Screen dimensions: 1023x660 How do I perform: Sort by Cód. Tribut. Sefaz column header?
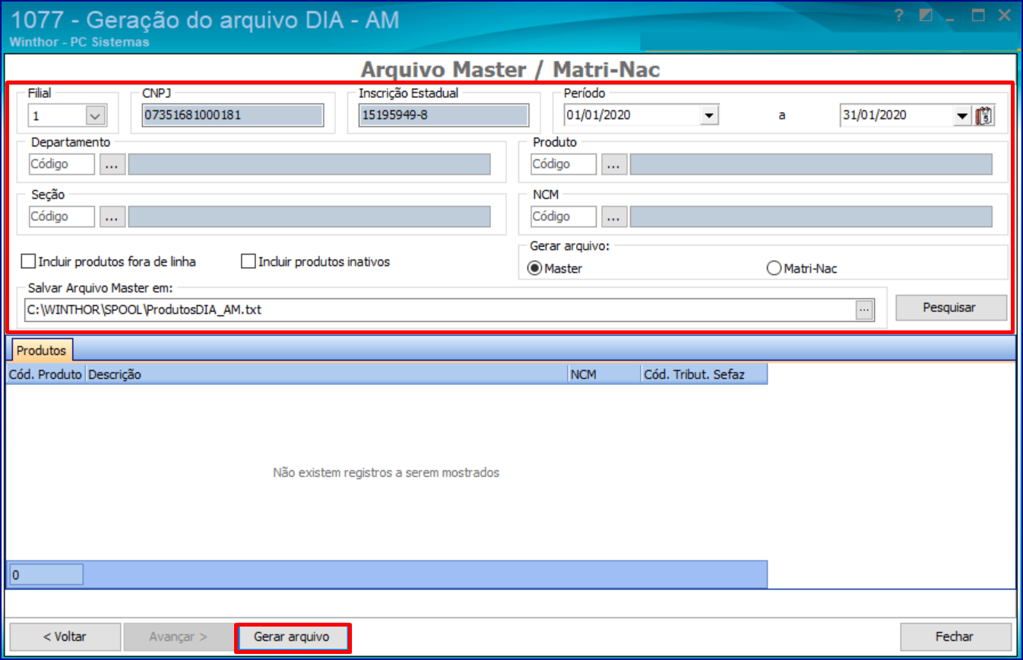[704, 374]
